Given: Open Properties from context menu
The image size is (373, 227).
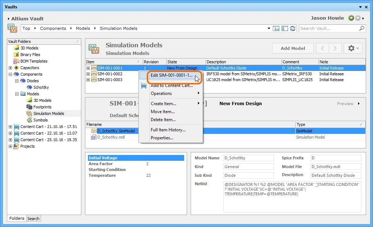Looking at the screenshot, I should [171, 138].
